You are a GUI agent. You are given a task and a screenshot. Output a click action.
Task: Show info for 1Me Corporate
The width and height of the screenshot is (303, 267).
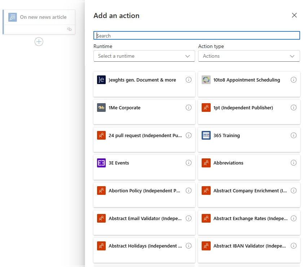189,108
